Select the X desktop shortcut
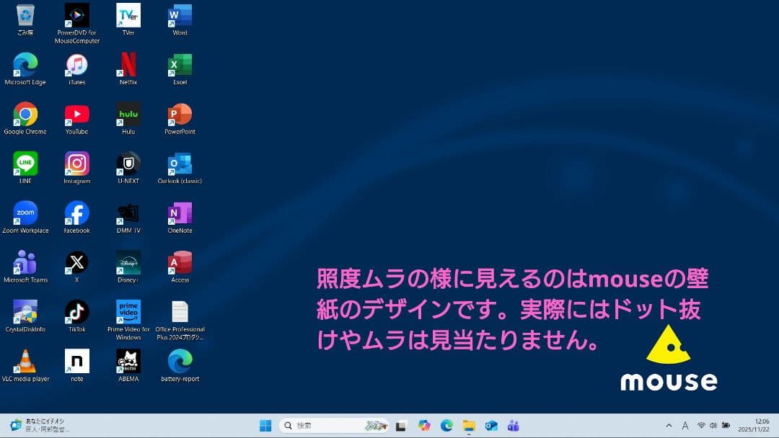Image resolution: width=779 pixels, height=438 pixels. pos(77,267)
